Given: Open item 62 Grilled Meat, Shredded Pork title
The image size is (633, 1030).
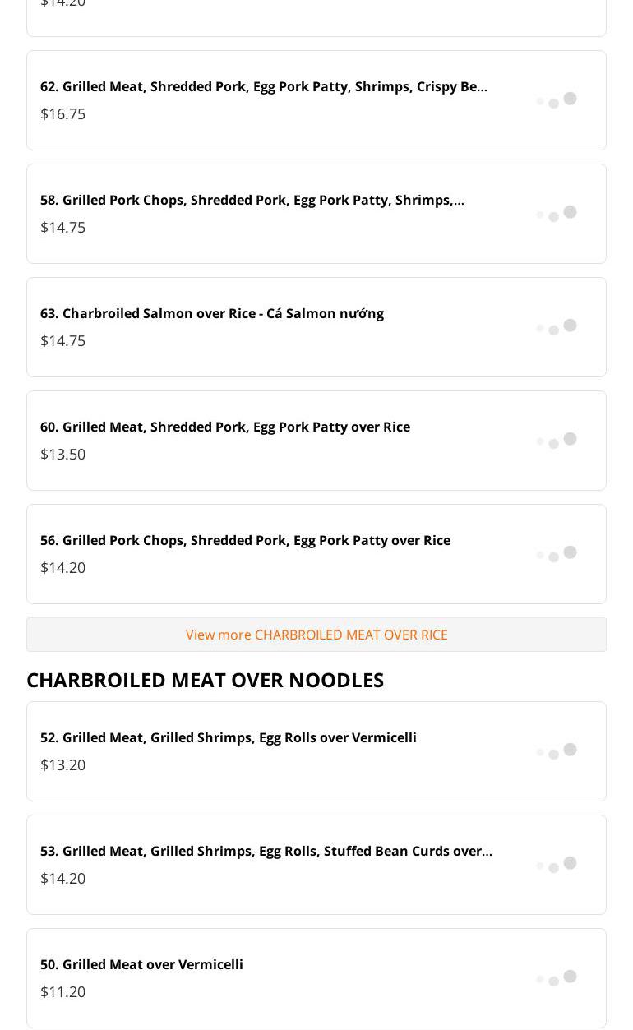Looking at the screenshot, I should 263,86.
